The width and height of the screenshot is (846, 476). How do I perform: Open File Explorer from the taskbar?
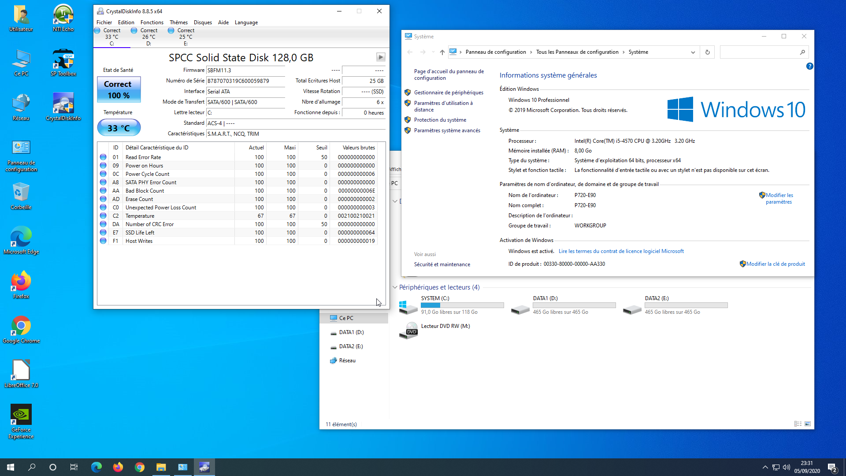click(161, 467)
